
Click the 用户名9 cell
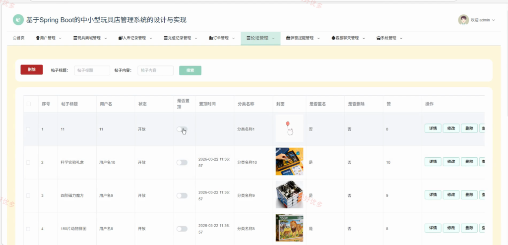point(106,196)
